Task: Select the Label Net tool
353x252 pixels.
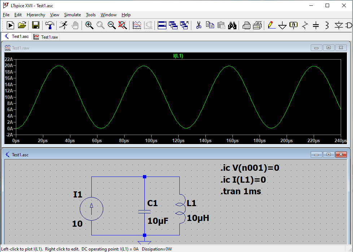Action: pos(293,25)
